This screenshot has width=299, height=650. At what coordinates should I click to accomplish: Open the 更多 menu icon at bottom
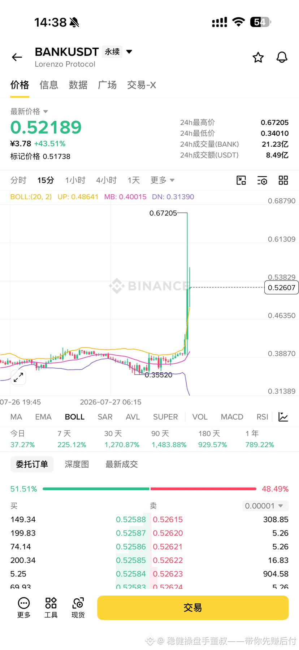click(x=24, y=608)
